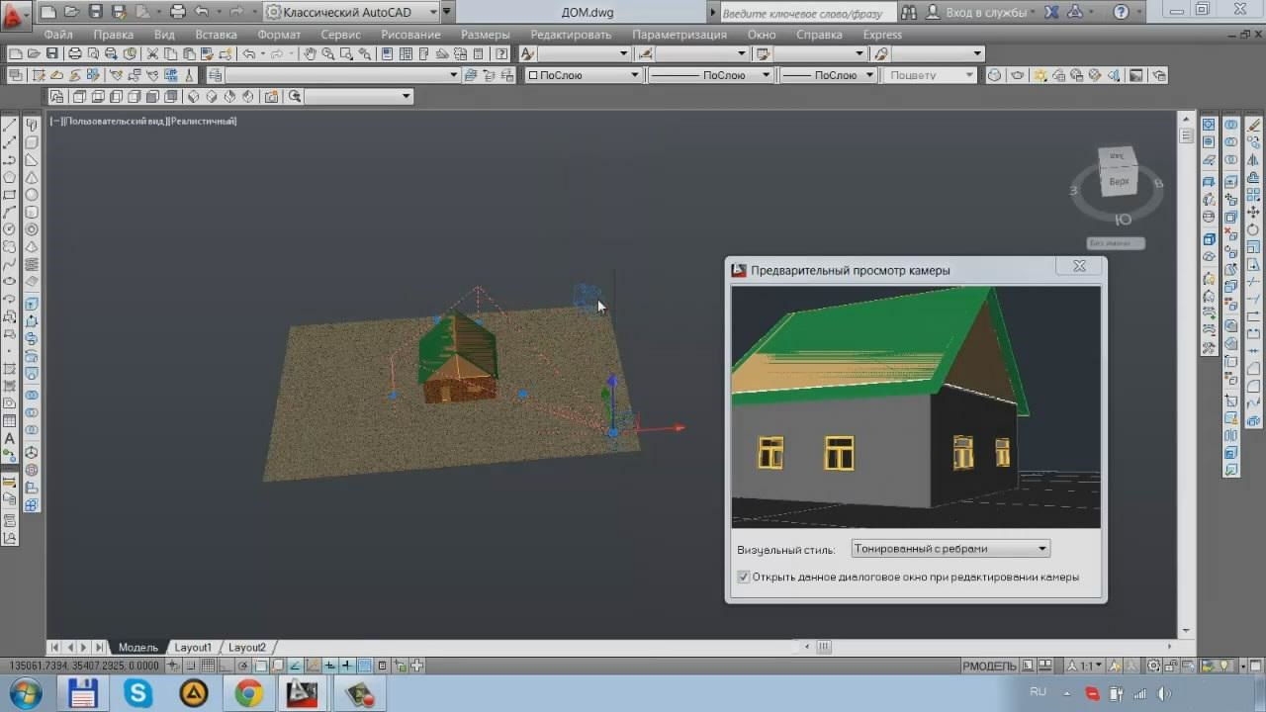Click the Undo arrow in the standard toolbar
Screen dimensions: 1266x712
click(x=248, y=53)
